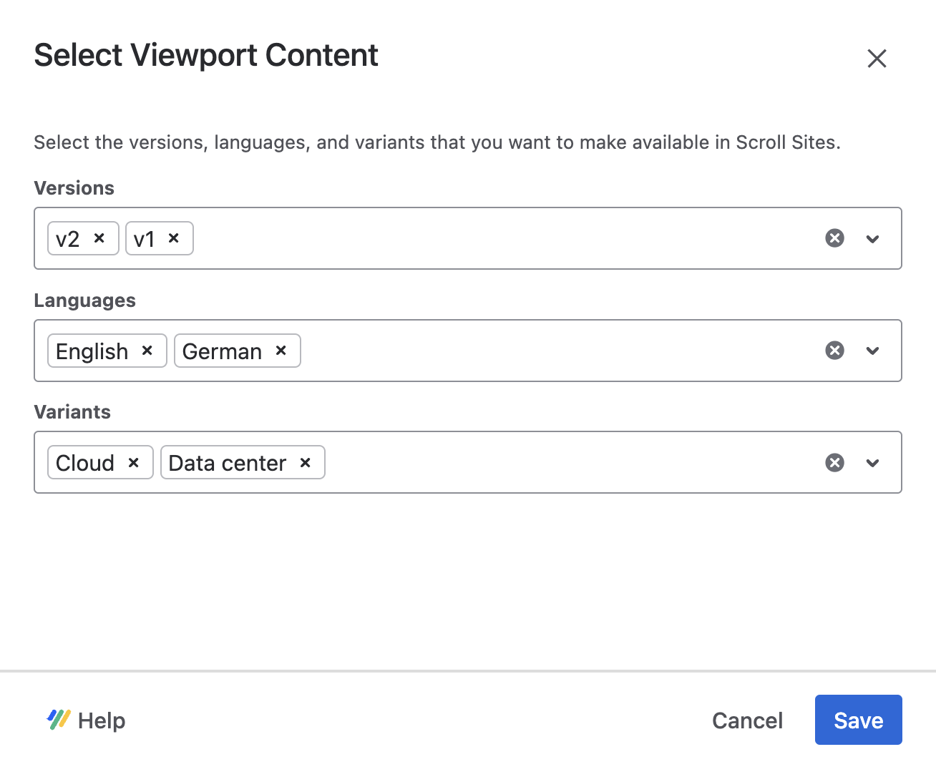Clear all selected variants with the clear icon

point(834,462)
